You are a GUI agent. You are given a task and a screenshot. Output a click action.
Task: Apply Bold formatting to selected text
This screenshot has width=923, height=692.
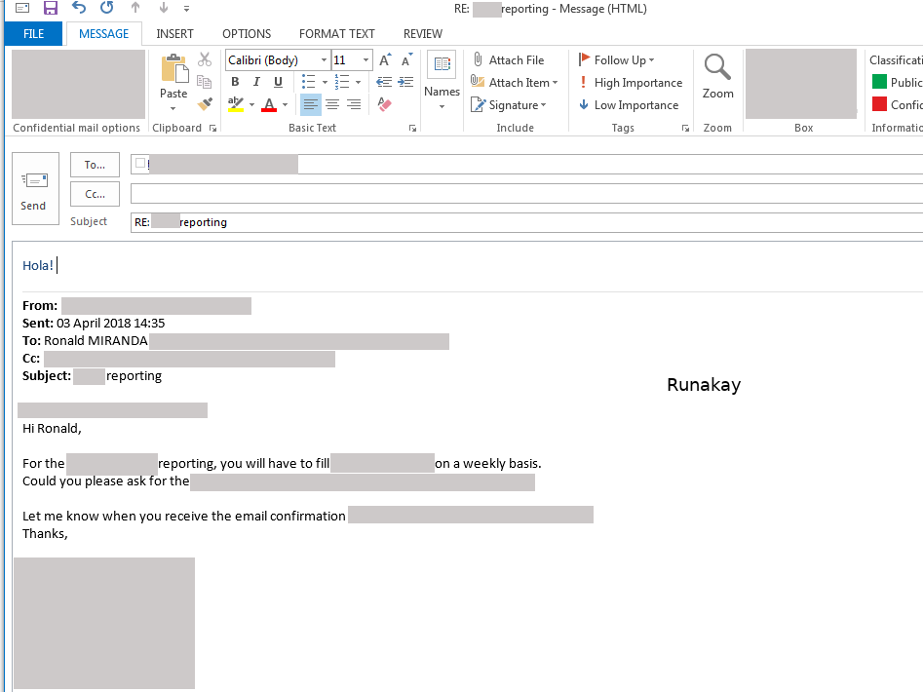click(x=235, y=82)
